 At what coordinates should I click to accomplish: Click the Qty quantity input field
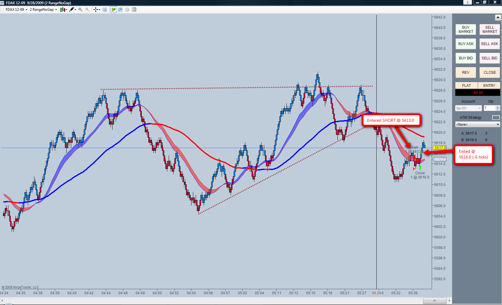490,108
